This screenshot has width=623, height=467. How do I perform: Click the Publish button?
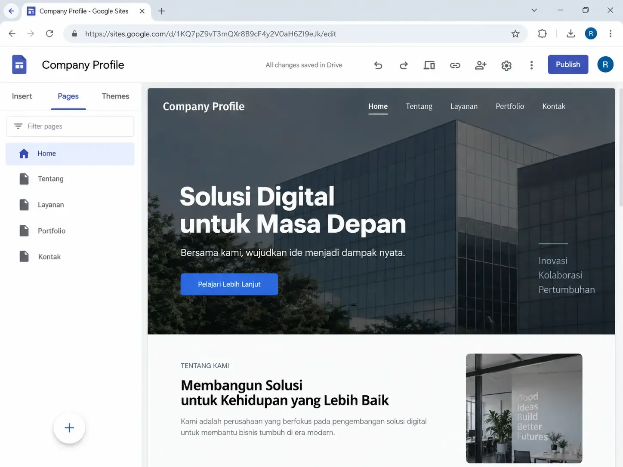[568, 65]
